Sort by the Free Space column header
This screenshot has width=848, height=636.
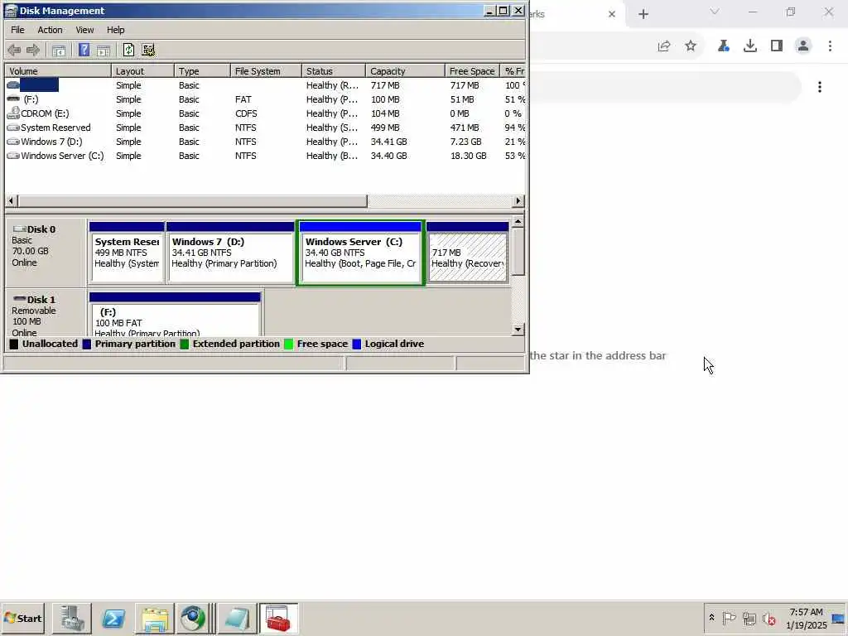click(472, 71)
